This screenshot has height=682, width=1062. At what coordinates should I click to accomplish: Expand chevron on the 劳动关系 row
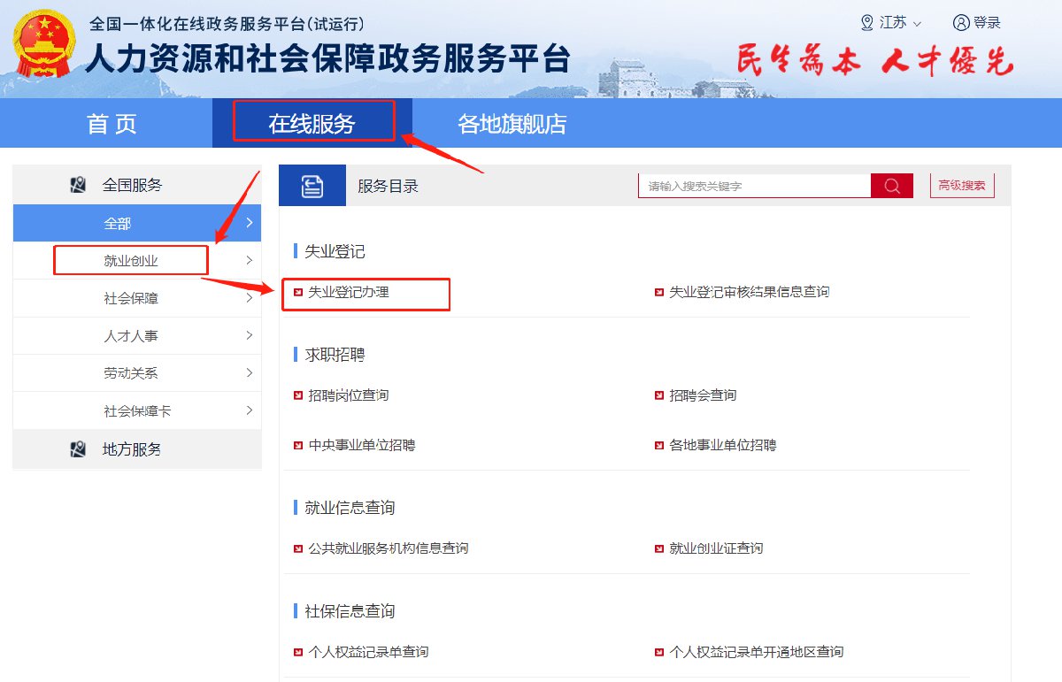pyautogui.click(x=250, y=372)
